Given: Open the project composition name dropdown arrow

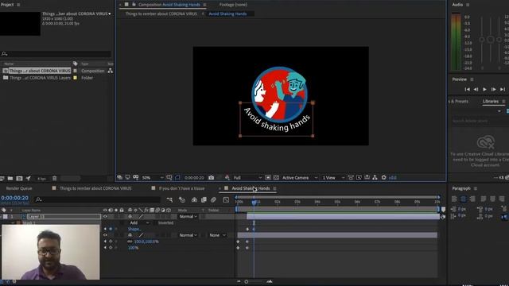Looking at the screenshot, I should click(x=110, y=14).
